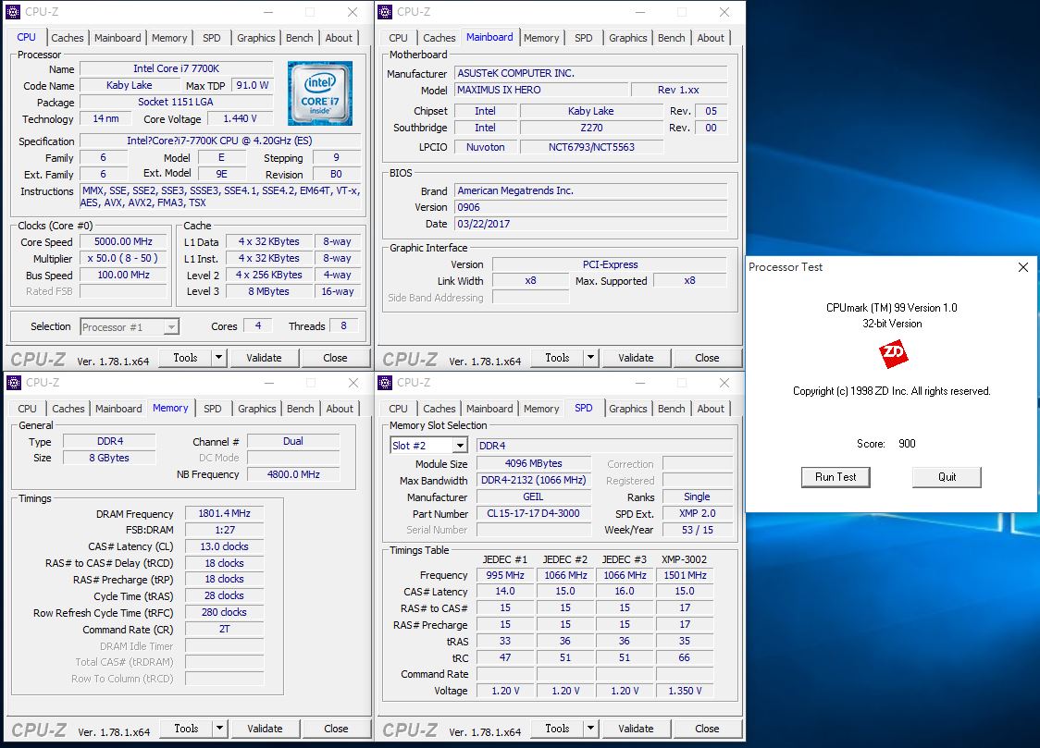The width and height of the screenshot is (1040, 748).
Task: Click CPU-Z app icon in SPD window title
Action: tap(385, 382)
